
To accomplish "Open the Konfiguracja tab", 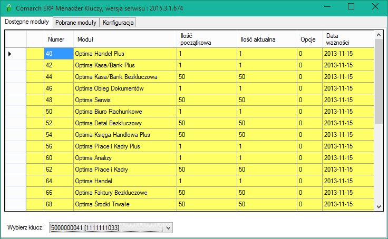I will click(118, 23).
